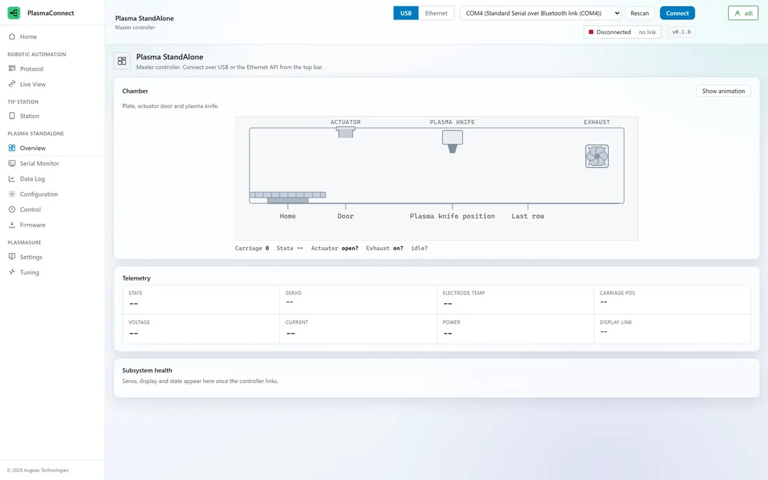768x480 pixels.
Task: Click the plate carriage graphic at Home
Action: (x=288, y=197)
